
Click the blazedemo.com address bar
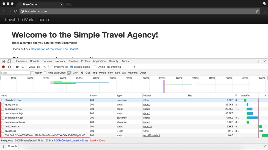coord(140,11)
